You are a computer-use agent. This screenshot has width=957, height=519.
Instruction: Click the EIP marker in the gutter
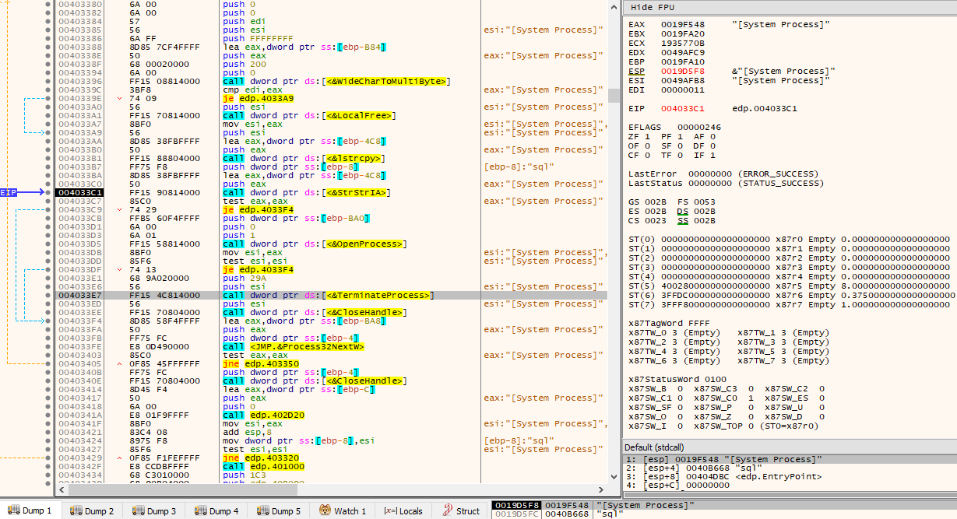9,192
